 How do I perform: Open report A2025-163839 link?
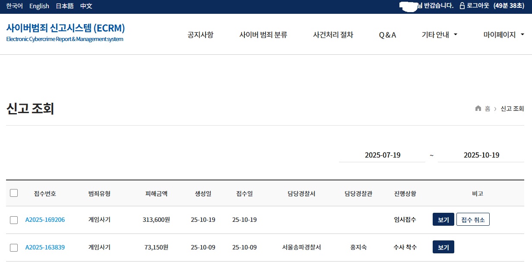[x=45, y=247]
